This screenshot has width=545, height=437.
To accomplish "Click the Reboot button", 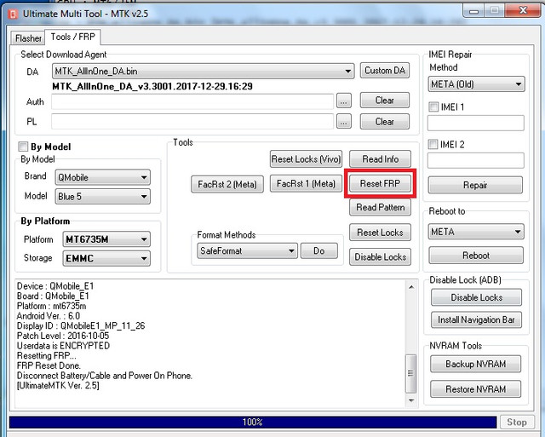I will (476, 256).
